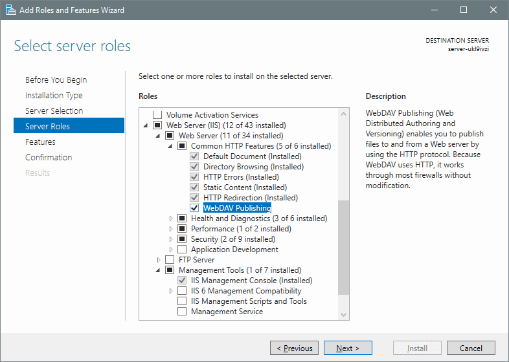Enable IIS Management Scripts and Tools
This screenshot has width=509, height=362.
(182, 301)
